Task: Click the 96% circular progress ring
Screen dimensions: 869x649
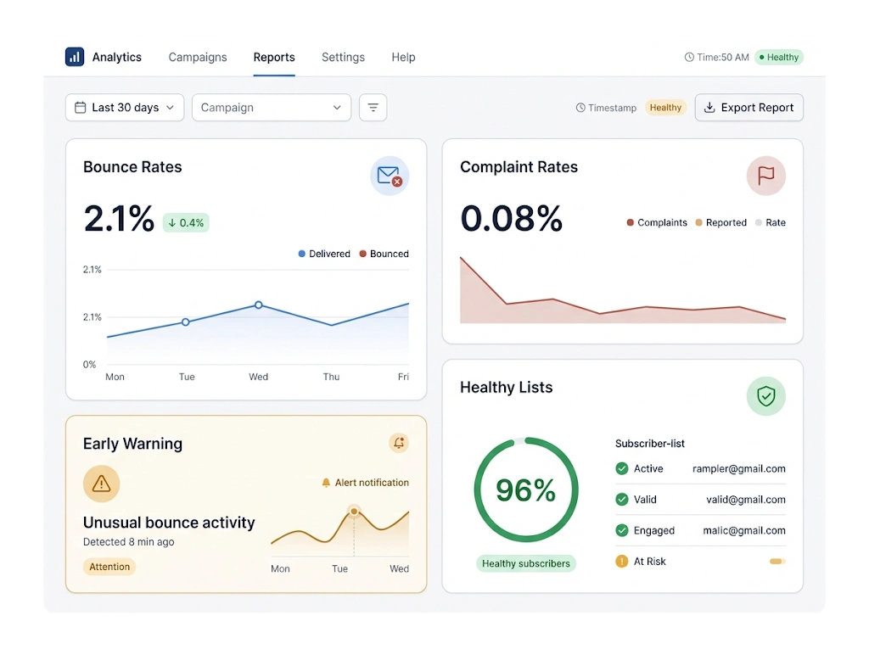Action: coord(525,490)
